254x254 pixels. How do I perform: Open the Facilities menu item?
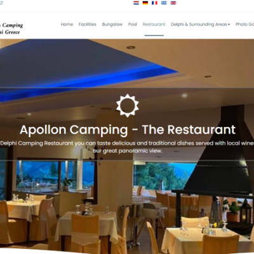88,24
